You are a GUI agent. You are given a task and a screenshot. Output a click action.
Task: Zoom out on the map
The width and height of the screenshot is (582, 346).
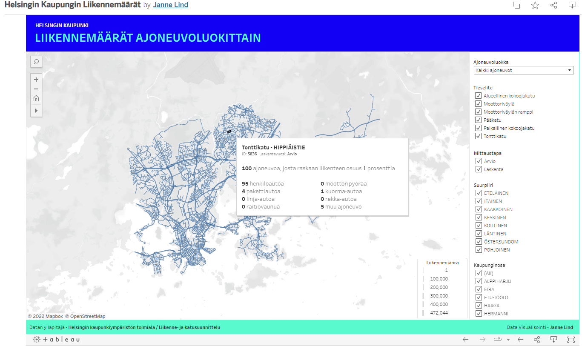point(36,89)
